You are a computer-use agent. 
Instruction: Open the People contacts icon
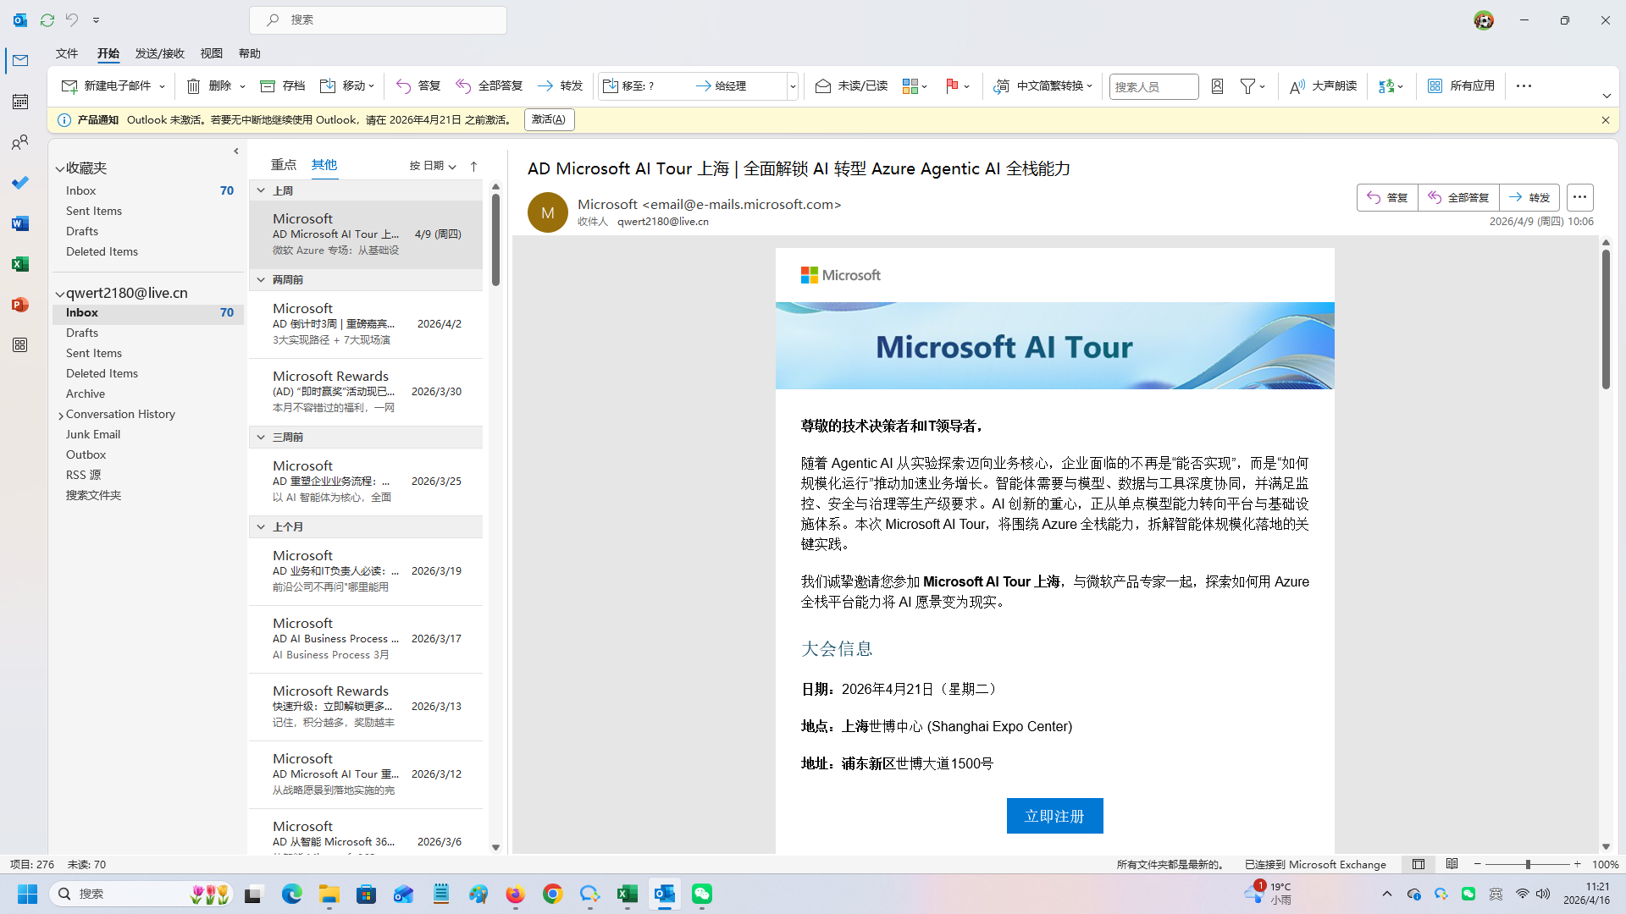pos(20,142)
